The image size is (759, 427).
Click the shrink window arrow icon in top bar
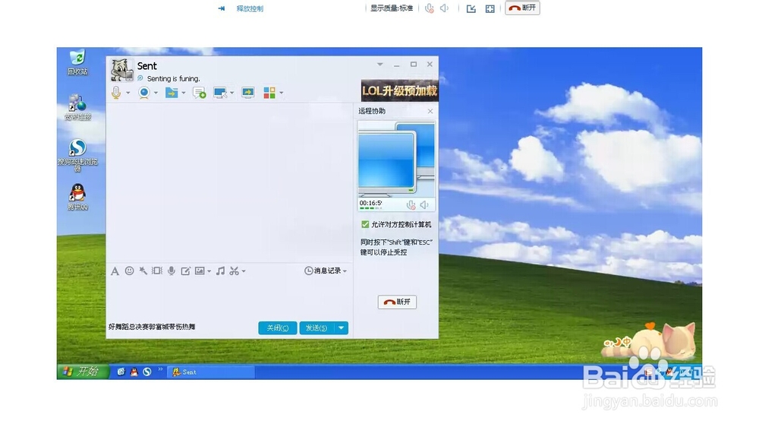pos(471,8)
